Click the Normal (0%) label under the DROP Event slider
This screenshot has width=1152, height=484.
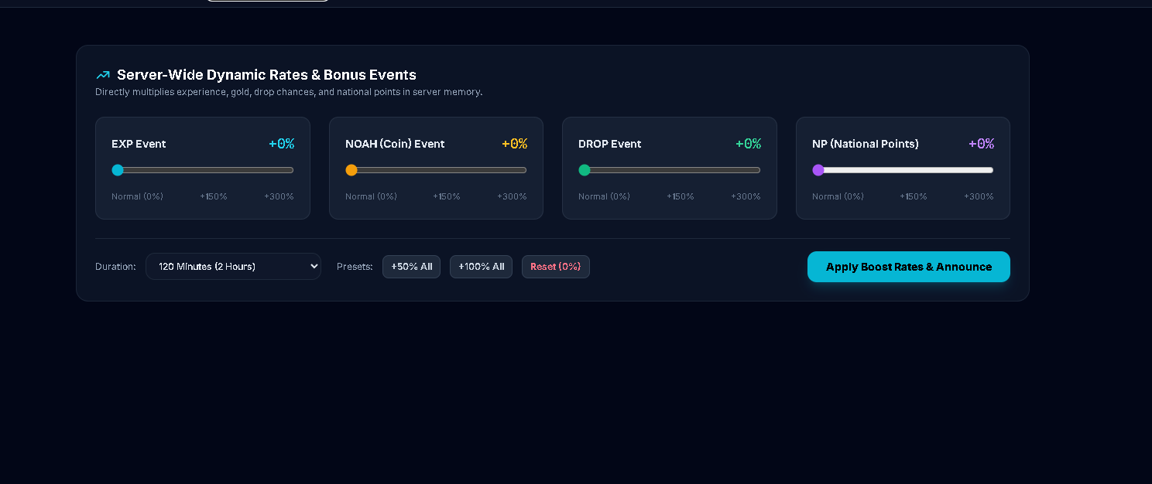tap(604, 196)
